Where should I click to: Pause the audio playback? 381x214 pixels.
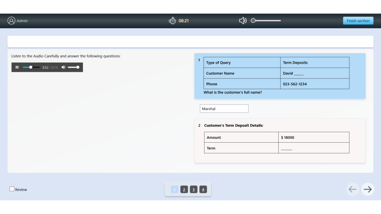coord(17,67)
